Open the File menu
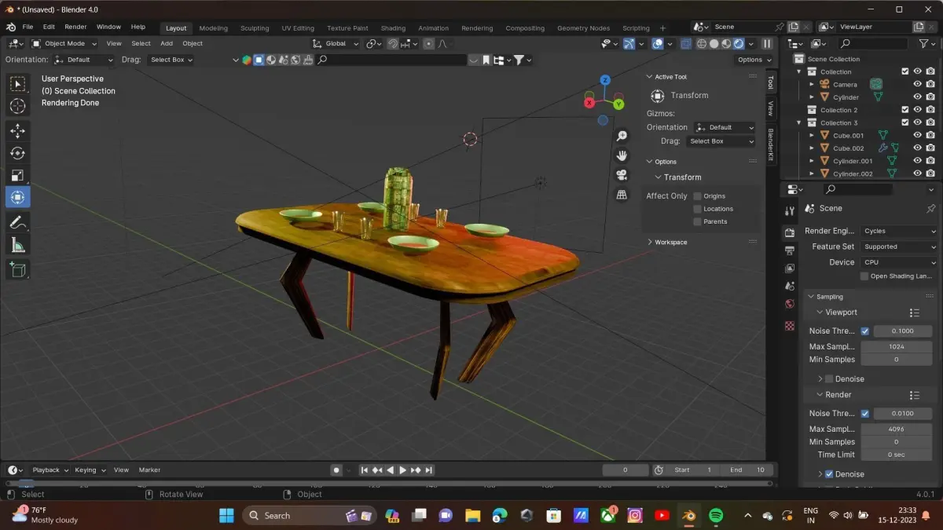The image size is (943, 530). 28,27
